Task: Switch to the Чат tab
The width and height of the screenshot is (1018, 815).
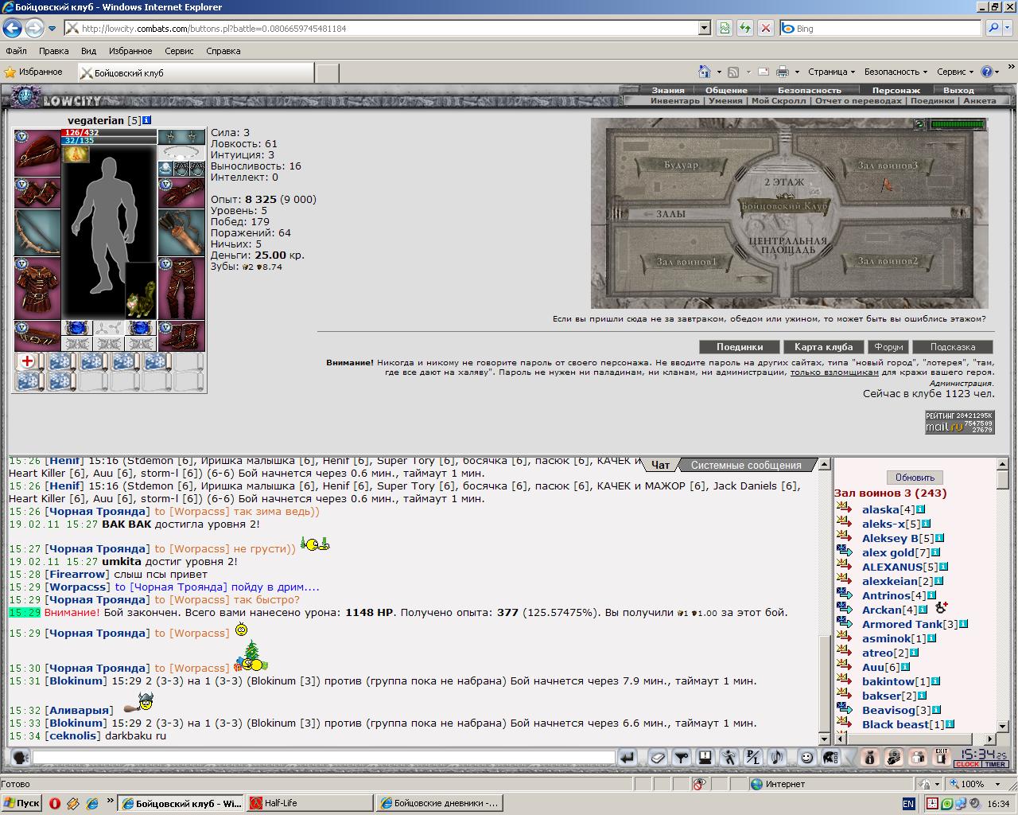Action: point(660,465)
